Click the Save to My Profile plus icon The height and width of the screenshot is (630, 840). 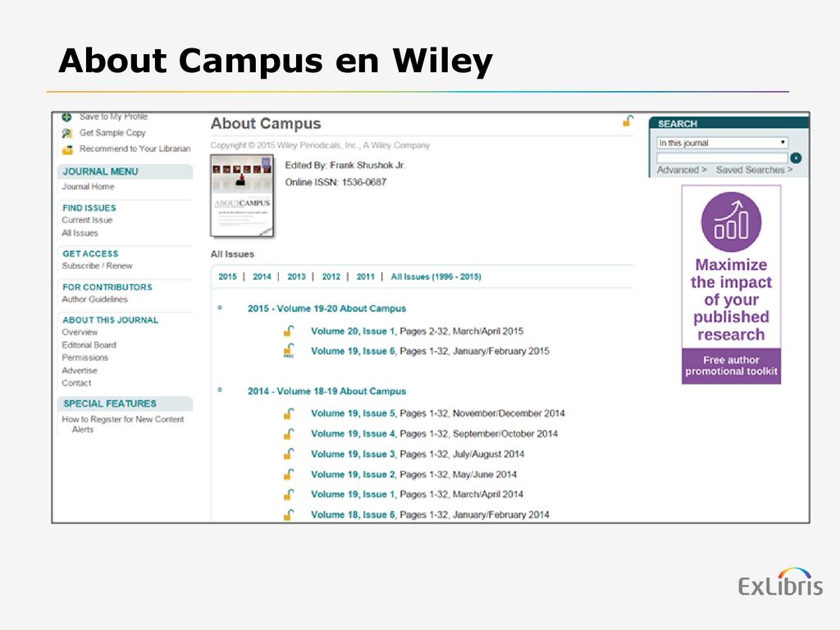(67, 116)
